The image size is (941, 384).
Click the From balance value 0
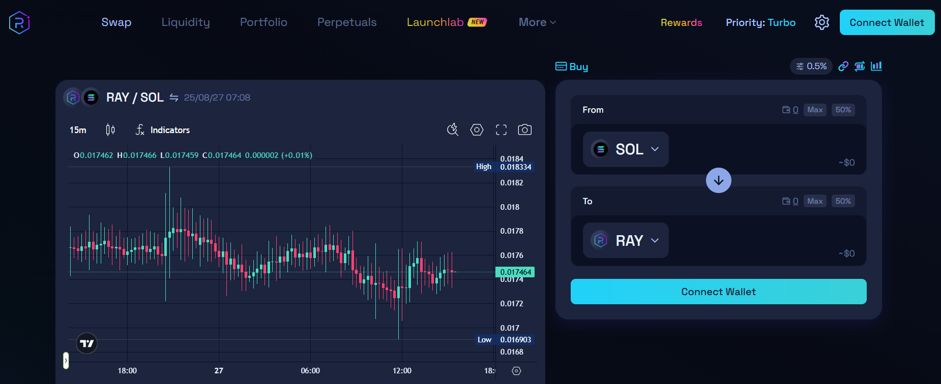click(796, 110)
